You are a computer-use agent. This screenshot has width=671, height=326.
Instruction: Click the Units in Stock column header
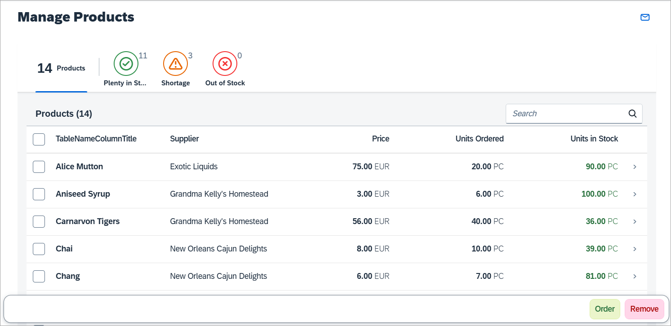[x=594, y=139]
